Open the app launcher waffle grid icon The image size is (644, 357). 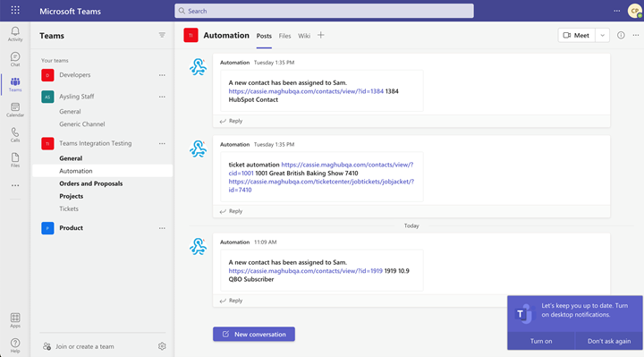[x=15, y=10]
